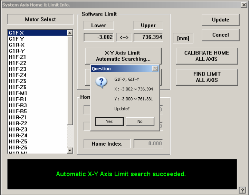Click X-Y Axis Limit Automatic Searching button

[123, 56]
